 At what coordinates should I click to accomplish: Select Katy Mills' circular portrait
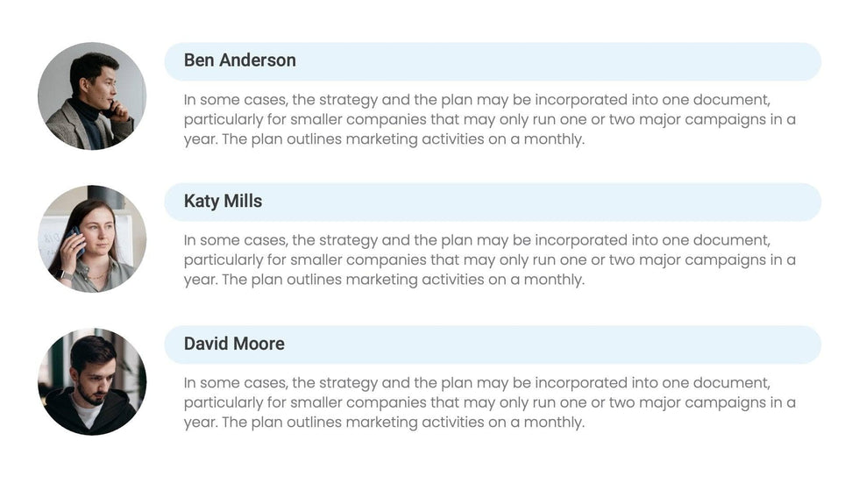pyautogui.click(x=92, y=238)
